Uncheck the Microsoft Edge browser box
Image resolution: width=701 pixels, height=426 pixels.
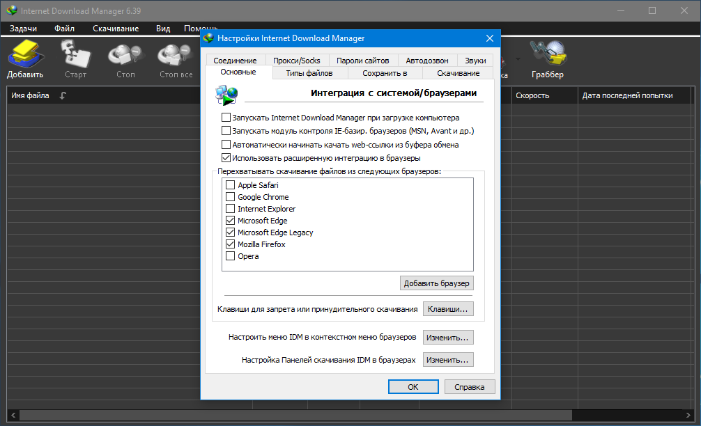[230, 220]
